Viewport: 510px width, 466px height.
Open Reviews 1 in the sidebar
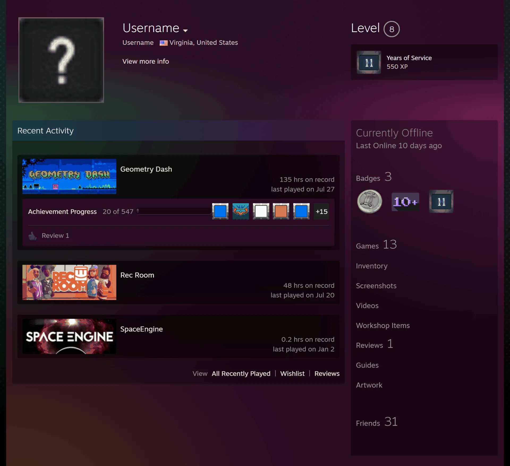click(x=375, y=344)
